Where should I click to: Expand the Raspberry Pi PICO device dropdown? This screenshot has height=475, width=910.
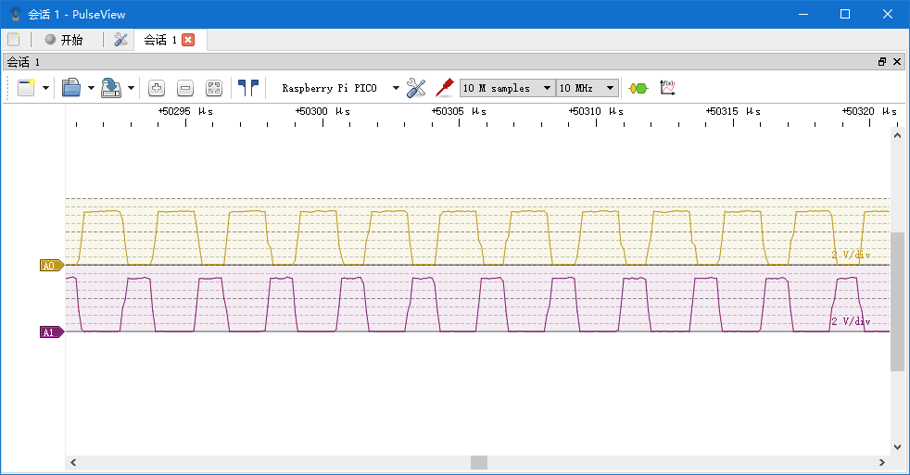pos(396,88)
